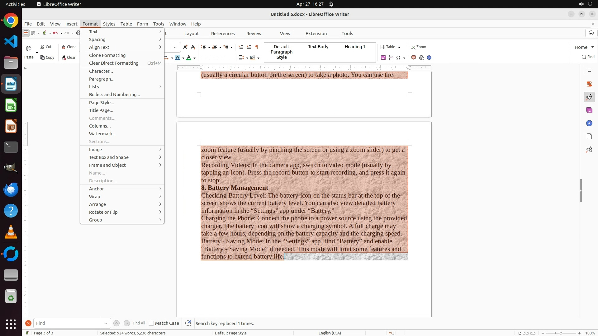Image resolution: width=598 pixels, height=336 pixels.
Task: Open the Navigator sidebar compass icon
Action: tap(589, 124)
